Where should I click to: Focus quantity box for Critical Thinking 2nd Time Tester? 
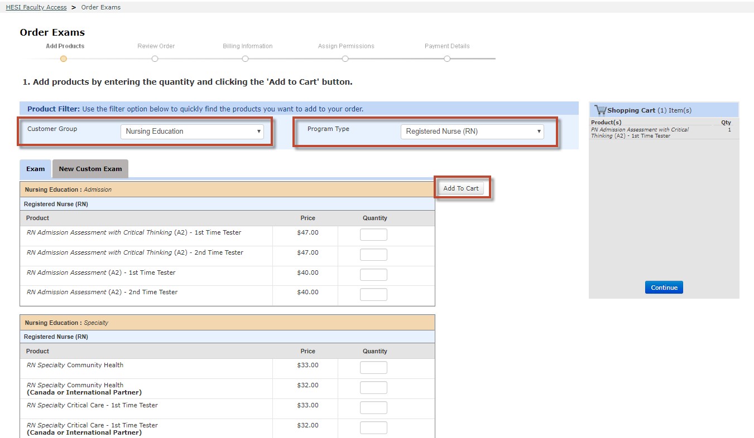(373, 255)
